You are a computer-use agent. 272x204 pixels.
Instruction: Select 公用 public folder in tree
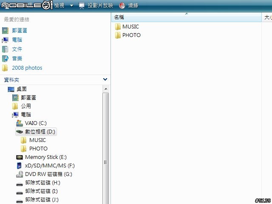[x=26, y=106]
